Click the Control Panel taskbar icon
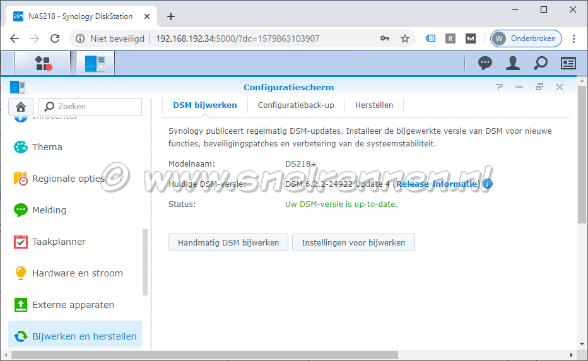 [95, 63]
